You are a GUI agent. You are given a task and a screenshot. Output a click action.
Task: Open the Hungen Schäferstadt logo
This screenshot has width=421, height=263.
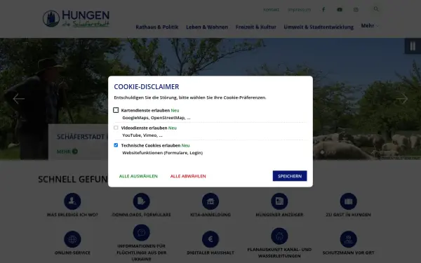(76, 18)
